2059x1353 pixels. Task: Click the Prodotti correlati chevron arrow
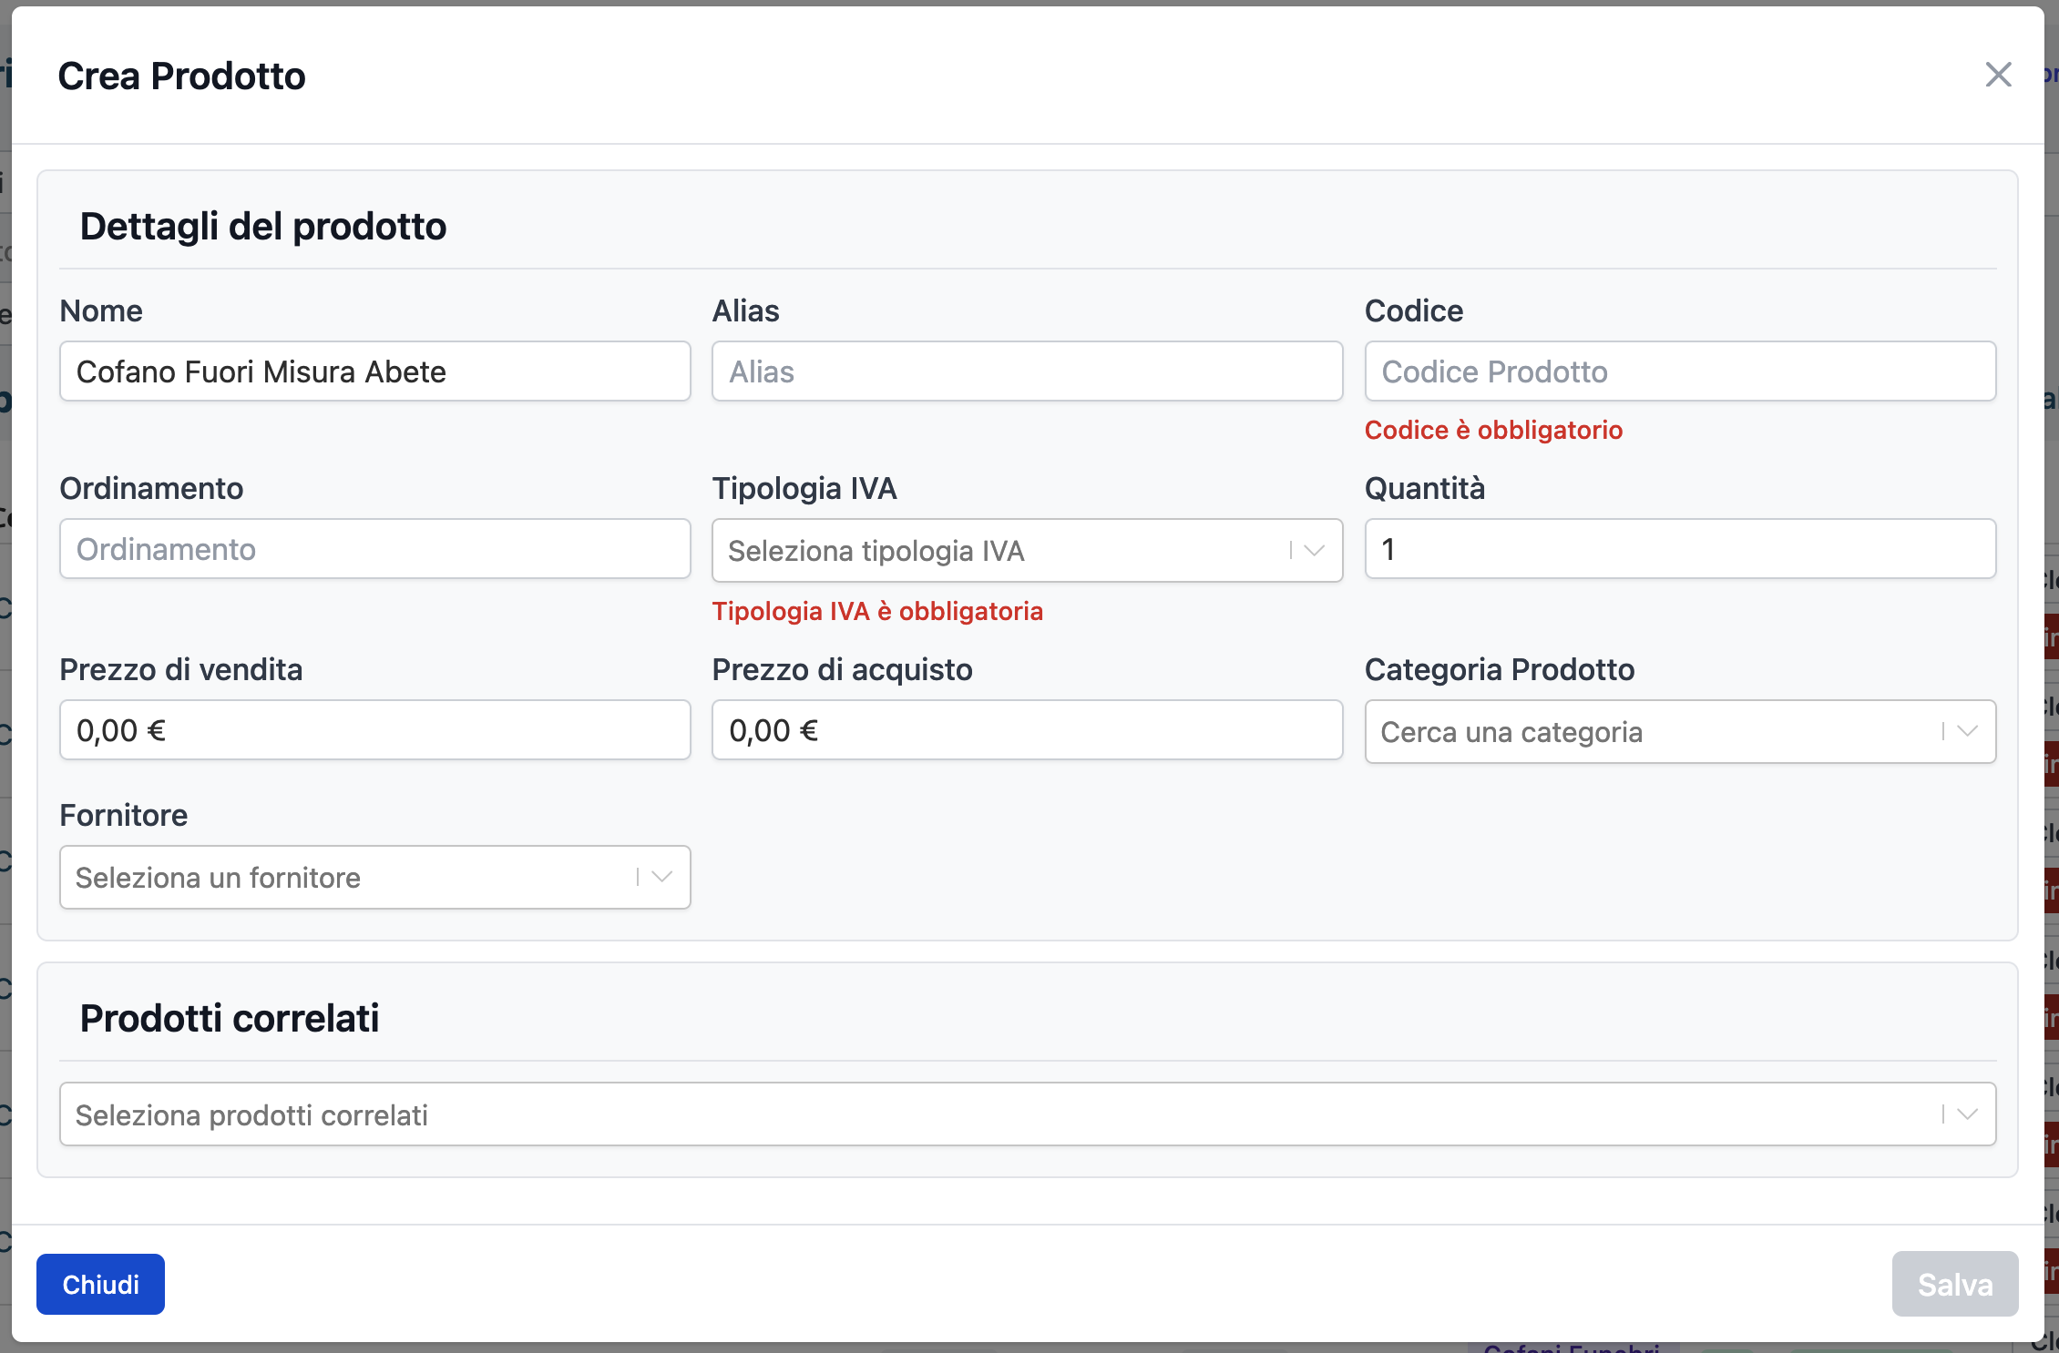pos(1967,1114)
